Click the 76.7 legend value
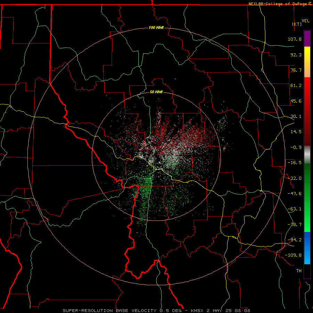Screen dimensions: 313x313 pos(296,70)
